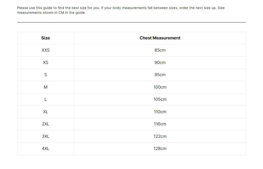This screenshot has width=263, height=169.
Task: Click the 128cm chest value
Action: [x=160, y=149]
